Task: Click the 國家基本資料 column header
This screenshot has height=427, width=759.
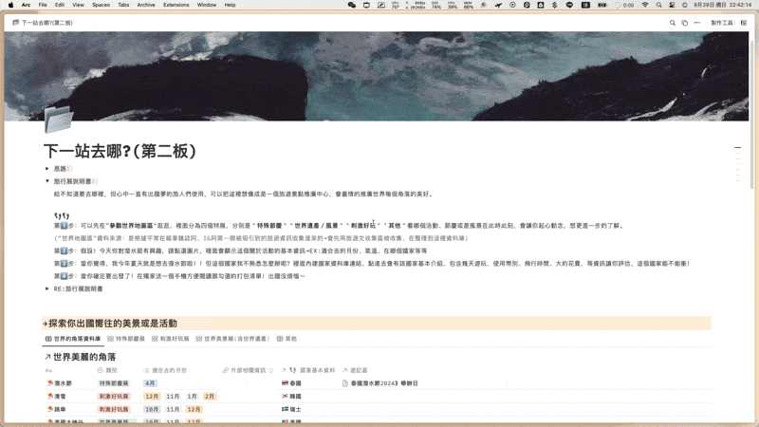Action: coord(307,370)
